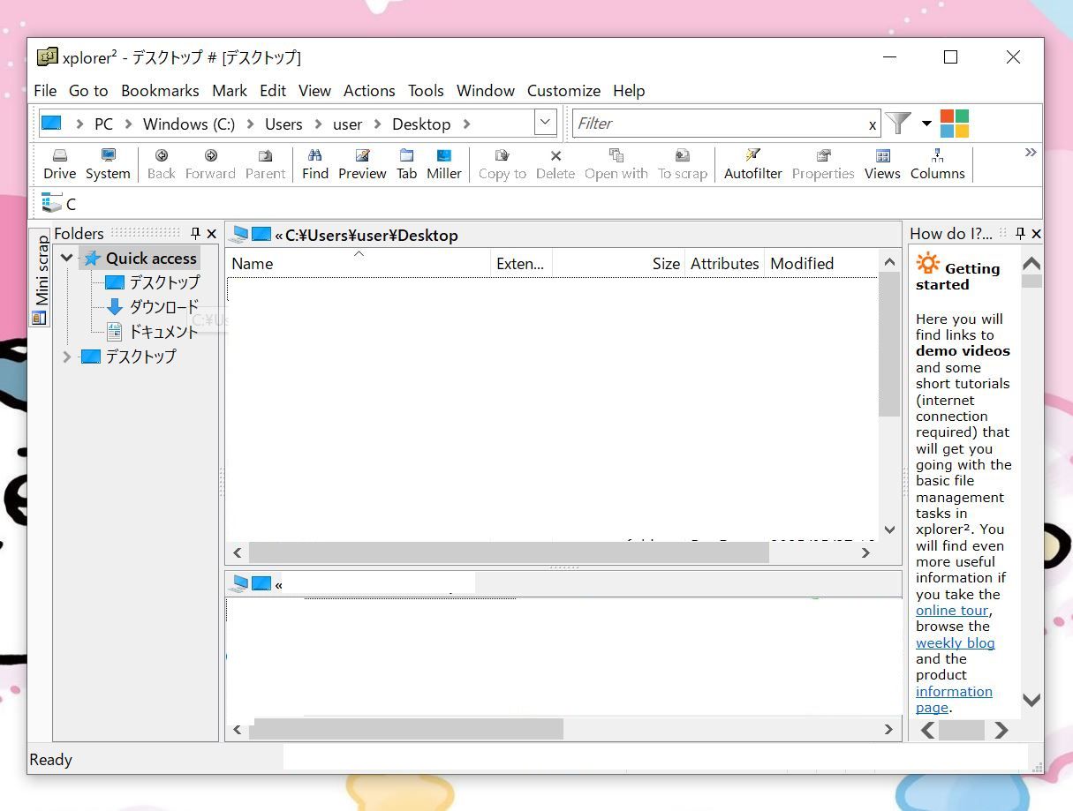1073x811 pixels.
Task: Follow the online tour link
Action: (x=951, y=611)
